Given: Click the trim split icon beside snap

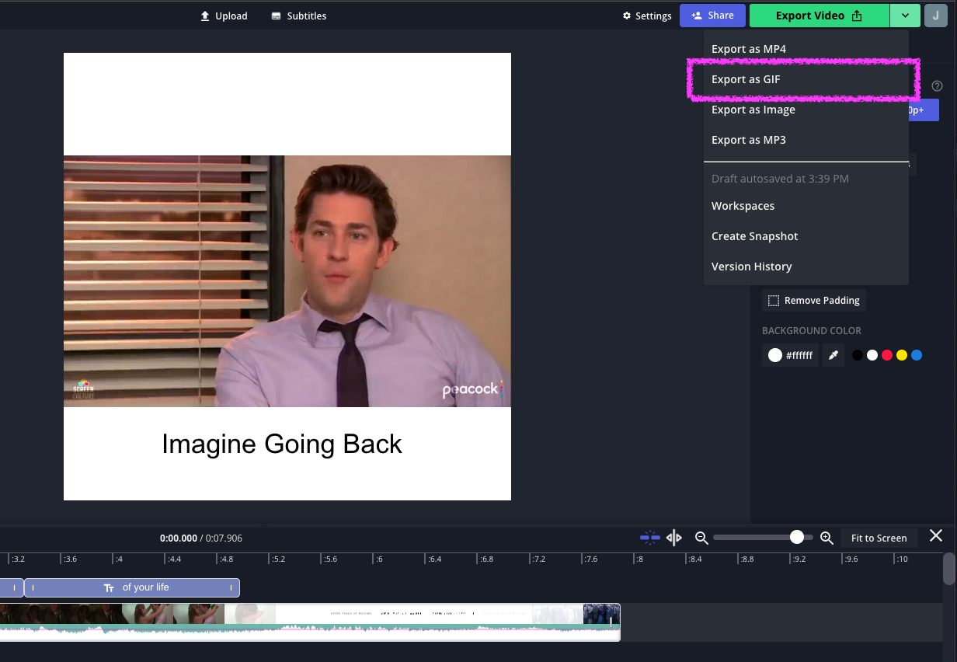Looking at the screenshot, I should (x=674, y=538).
